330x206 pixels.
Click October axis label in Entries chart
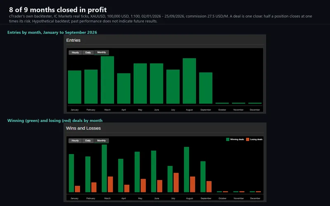[222, 110]
